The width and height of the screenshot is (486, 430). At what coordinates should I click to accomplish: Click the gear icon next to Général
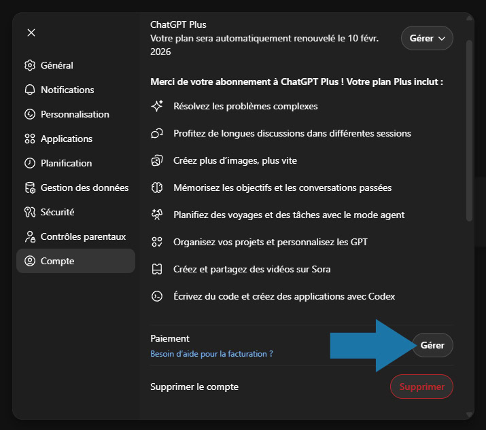click(30, 65)
